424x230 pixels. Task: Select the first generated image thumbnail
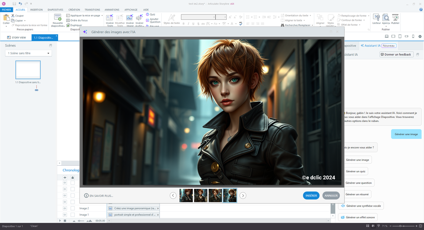(186, 195)
